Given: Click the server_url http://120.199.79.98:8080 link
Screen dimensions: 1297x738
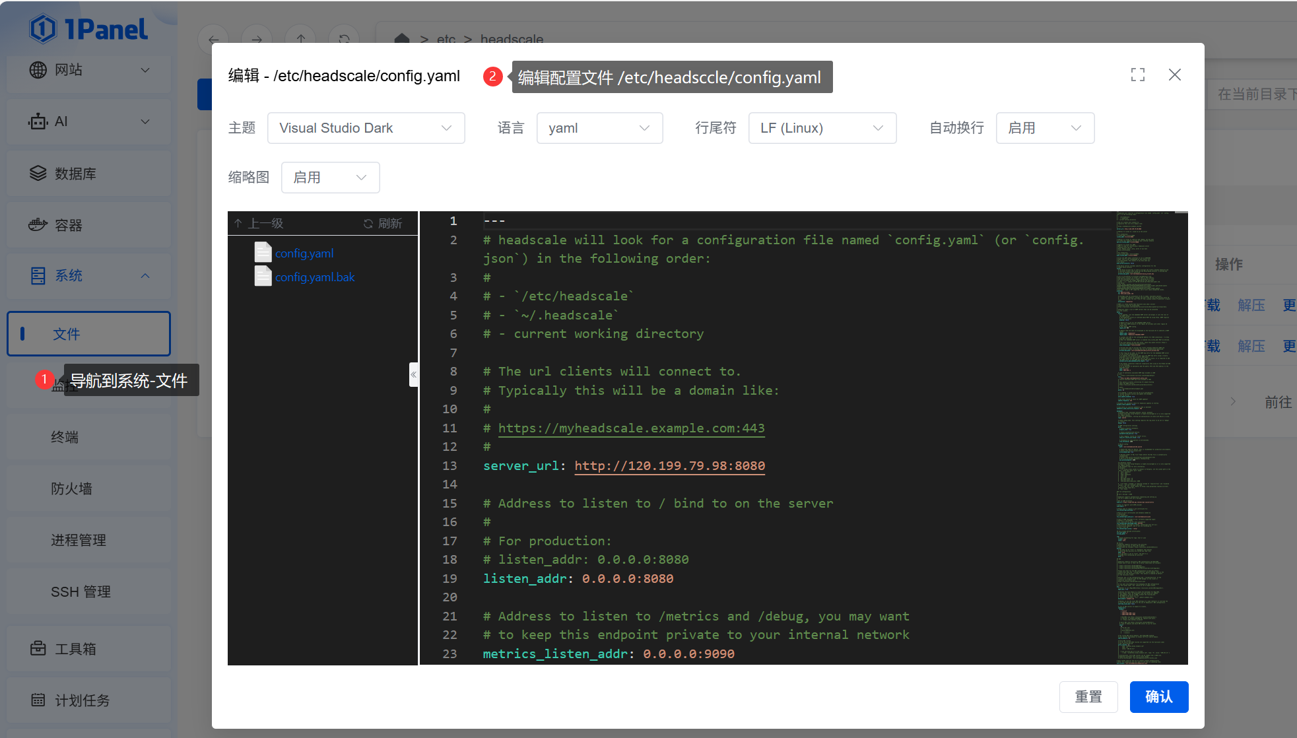Looking at the screenshot, I should tap(670, 465).
